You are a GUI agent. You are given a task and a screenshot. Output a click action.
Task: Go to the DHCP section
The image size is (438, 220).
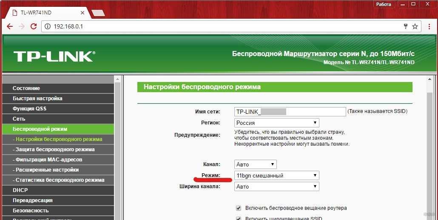pos(20,190)
